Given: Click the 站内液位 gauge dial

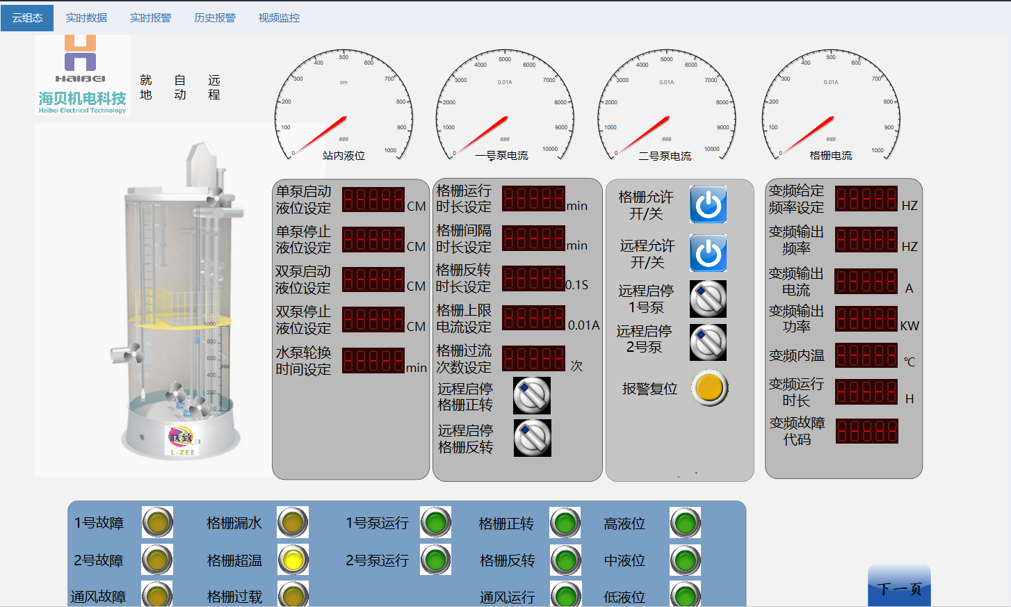Looking at the screenshot, I should 343,106.
